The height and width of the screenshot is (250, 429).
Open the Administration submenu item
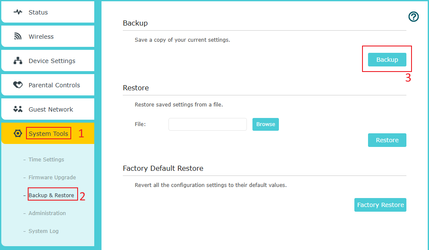pyautogui.click(x=47, y=213)
